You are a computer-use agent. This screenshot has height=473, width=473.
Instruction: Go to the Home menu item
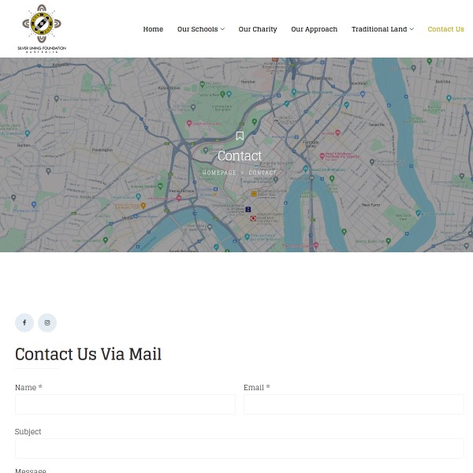pos(153,29)
